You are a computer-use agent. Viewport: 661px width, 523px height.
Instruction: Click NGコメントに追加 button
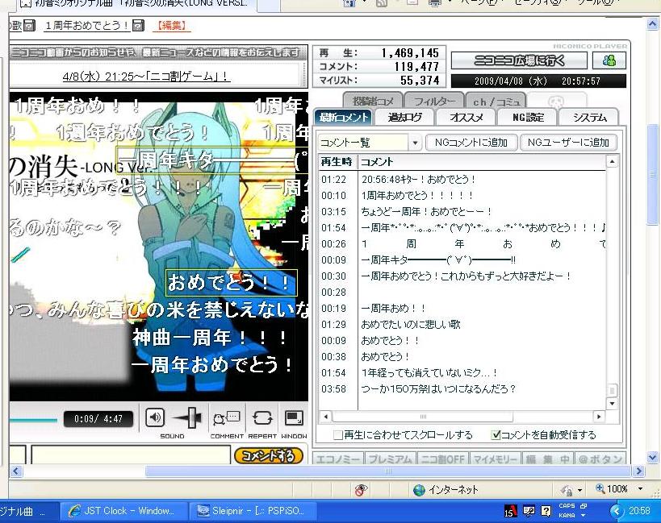pyautogui.click(x=471, y=142)
